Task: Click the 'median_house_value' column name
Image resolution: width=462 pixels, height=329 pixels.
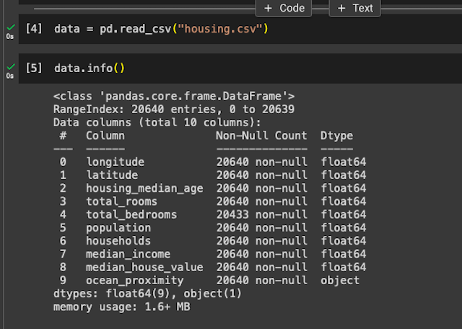Action: (x=144, y=268)
